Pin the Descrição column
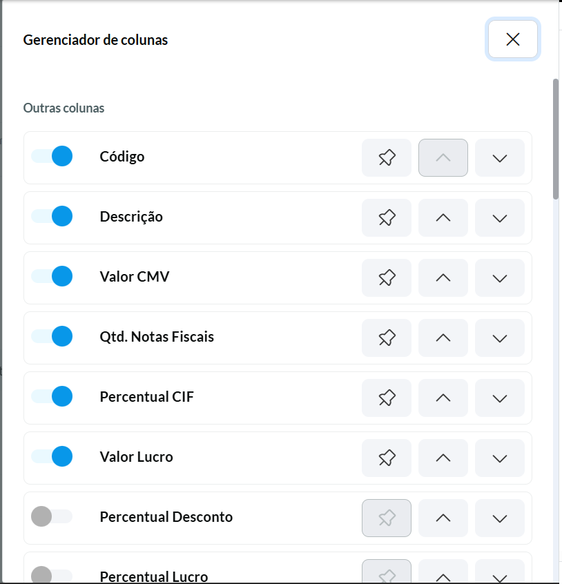The image size is (562, 584). coord(387,217)
